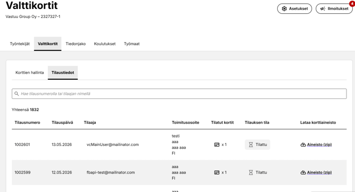Image resolution: width=355 pixels, height=192 pixels.
Task: Switch to Korttien hallinta sub-tab
Action: 30,72
